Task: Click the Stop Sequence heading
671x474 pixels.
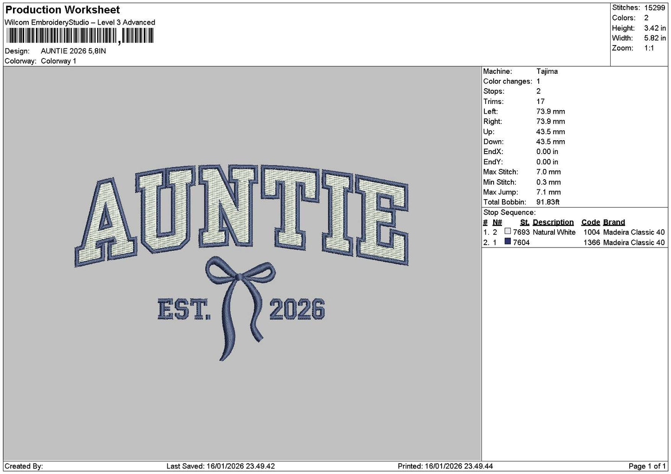Action: click(509, 212)
